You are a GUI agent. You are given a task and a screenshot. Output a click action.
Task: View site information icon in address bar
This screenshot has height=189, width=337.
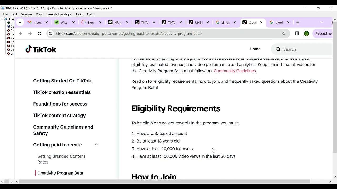coord(51,34)
